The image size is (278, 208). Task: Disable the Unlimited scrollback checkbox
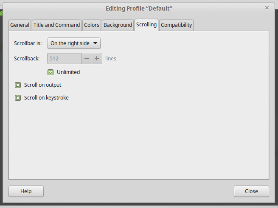[x=51, y=72]
